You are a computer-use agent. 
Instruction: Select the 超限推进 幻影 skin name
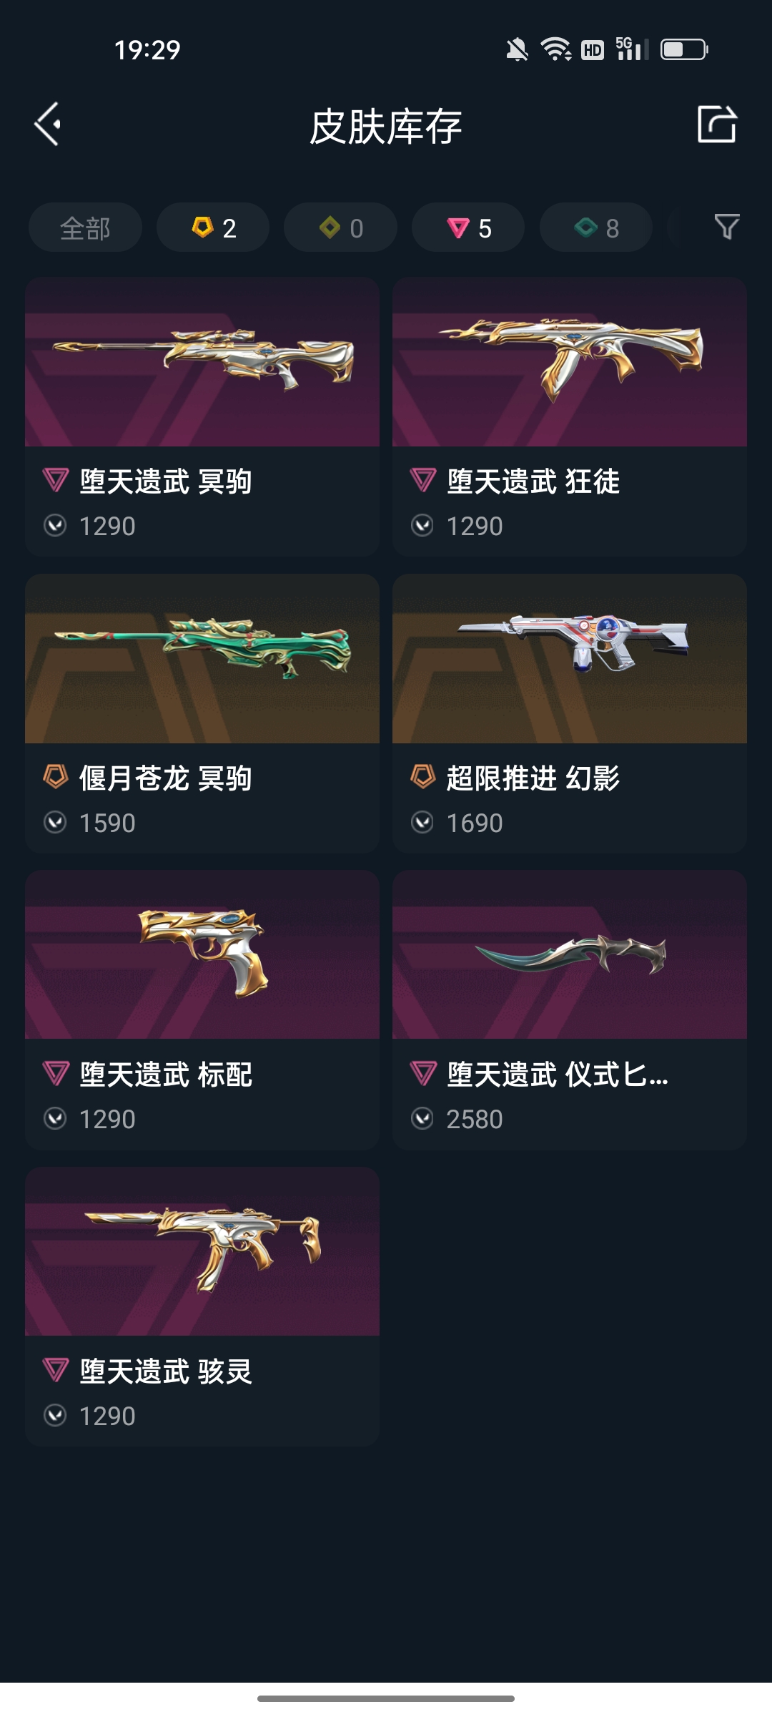pyautogui.click(x=533, y=778)
